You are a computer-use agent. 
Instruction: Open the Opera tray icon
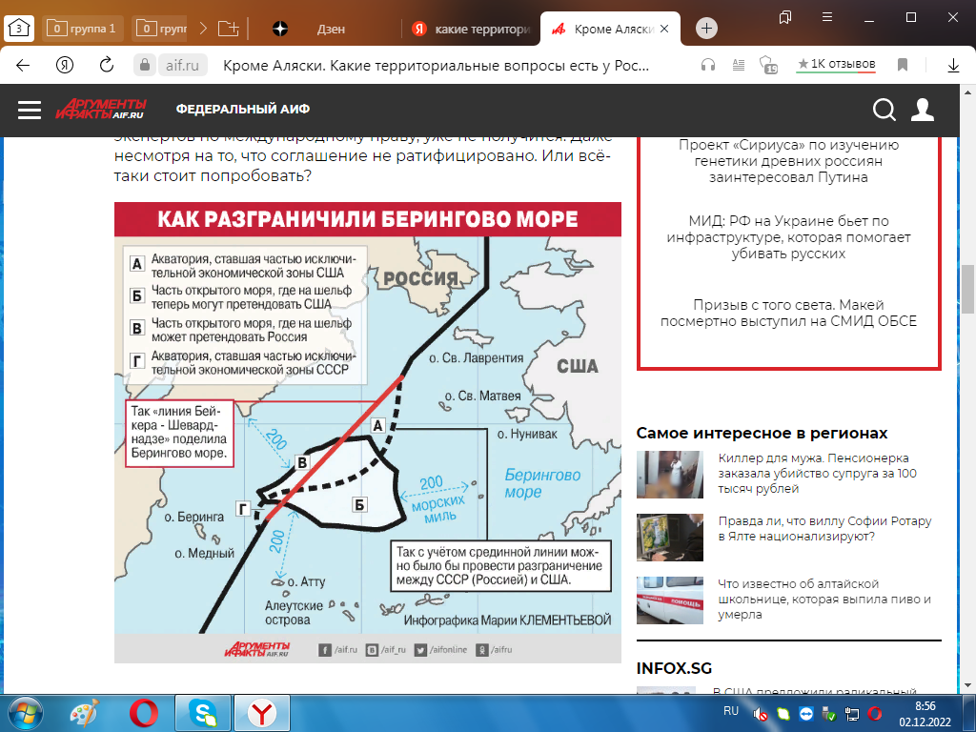tap(875, 713)
